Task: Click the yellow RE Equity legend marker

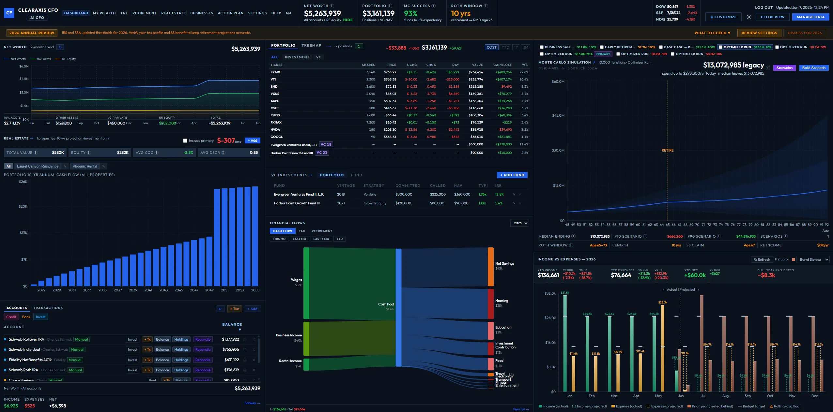Action: [x=58, y=59]
